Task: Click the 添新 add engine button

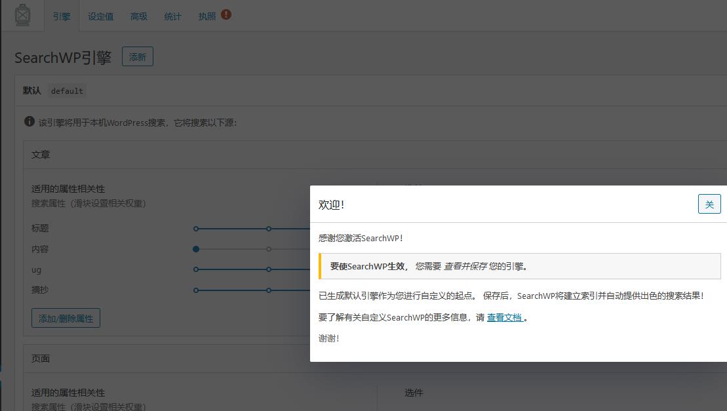Action: (138, 56)
